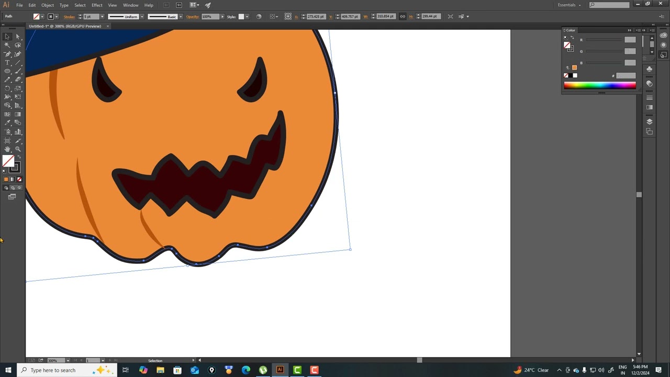
Task: Open the File menu
Action: pyautogui.click(x=19, y=5)
